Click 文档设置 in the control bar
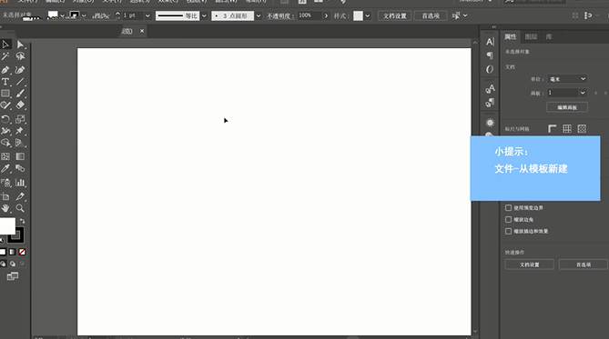The height and width of the screenshot is (339, 609). [x=394, y=15]
